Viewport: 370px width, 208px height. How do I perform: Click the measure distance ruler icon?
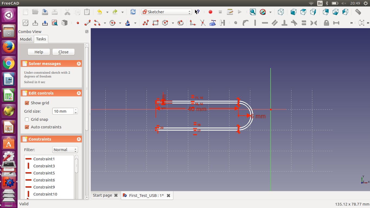358,12
